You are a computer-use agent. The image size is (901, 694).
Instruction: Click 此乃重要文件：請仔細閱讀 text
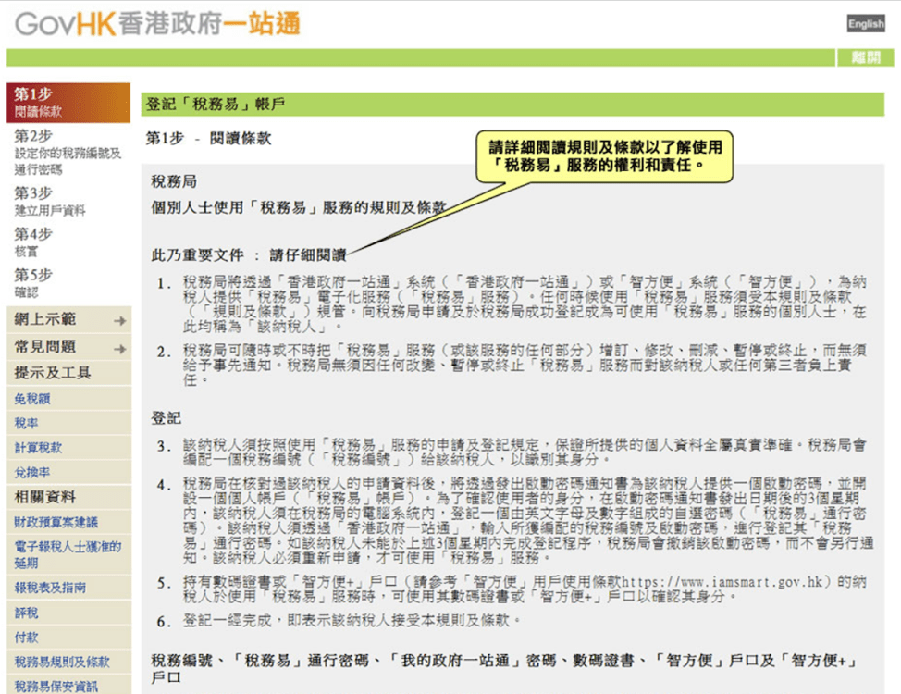248,255
